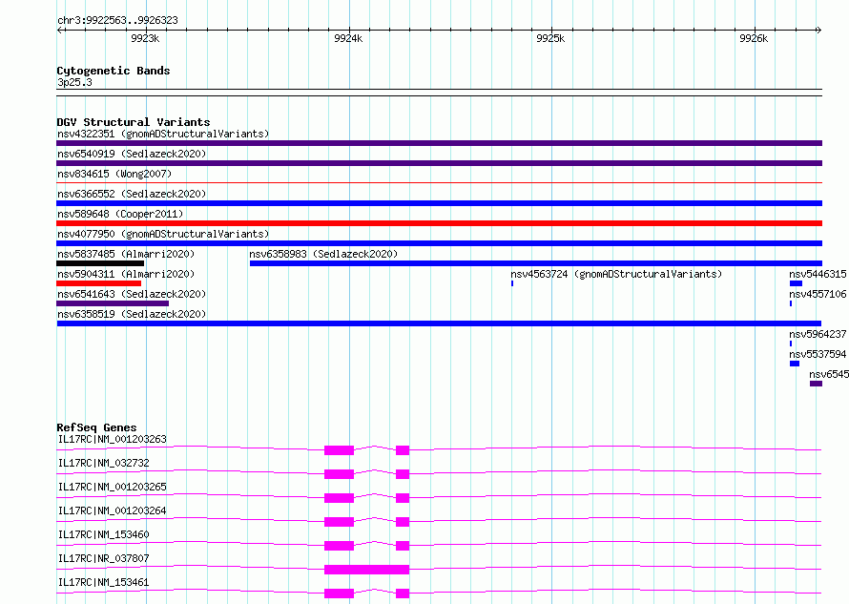Click the IL17RC|NM_153461 transcript label
The height and width of the screenshot is (604, 849).
point(103,582)
